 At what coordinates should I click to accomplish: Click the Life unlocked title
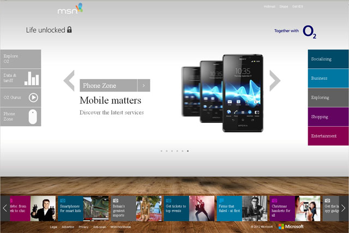[46, 30]
